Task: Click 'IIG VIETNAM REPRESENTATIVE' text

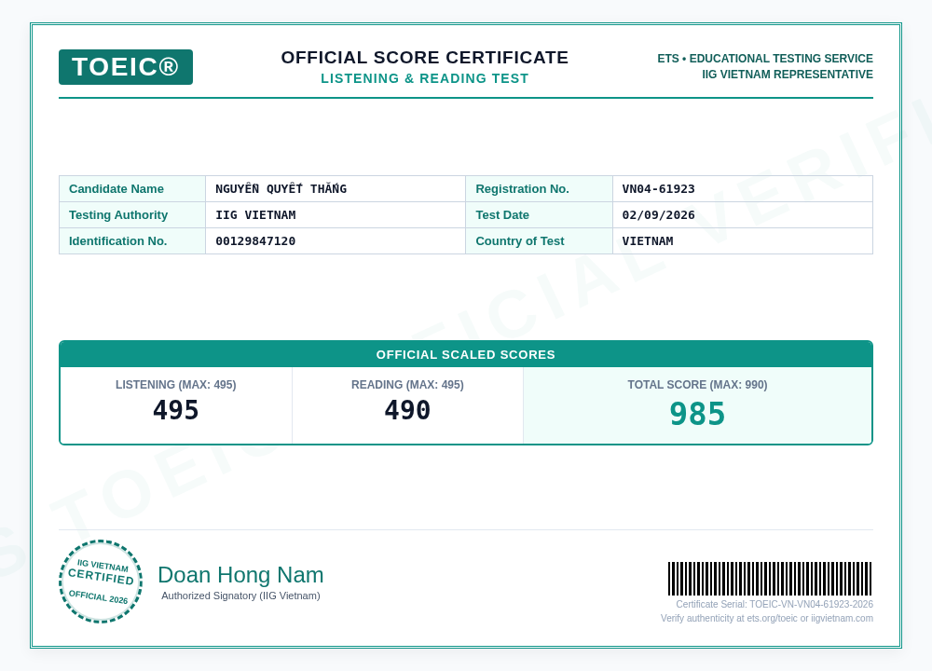Action: (787, 75)
